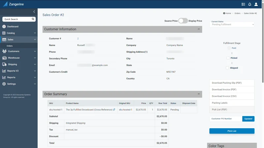This screenshot has width=264, height=148.
Task: Click the cross reference link icon
Action: pos(114,110)
